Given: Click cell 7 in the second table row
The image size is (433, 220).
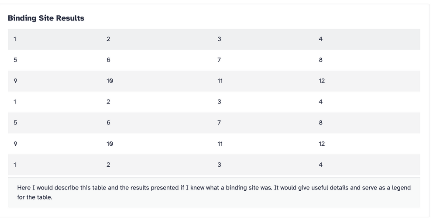Looking at the screenshot, I should point(262,60).
